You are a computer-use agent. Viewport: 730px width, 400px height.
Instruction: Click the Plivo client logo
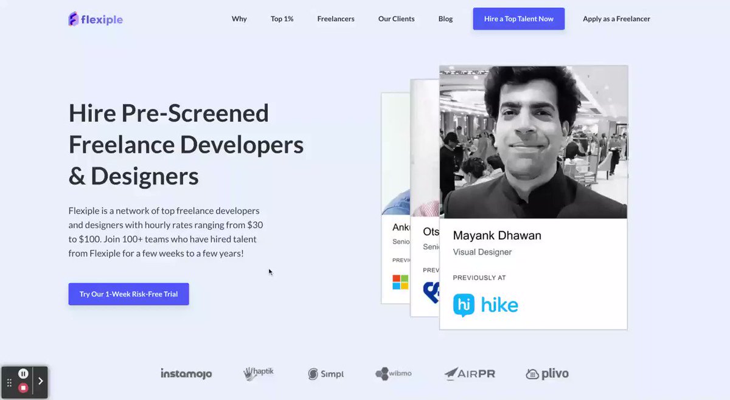(x=547, y=373)
